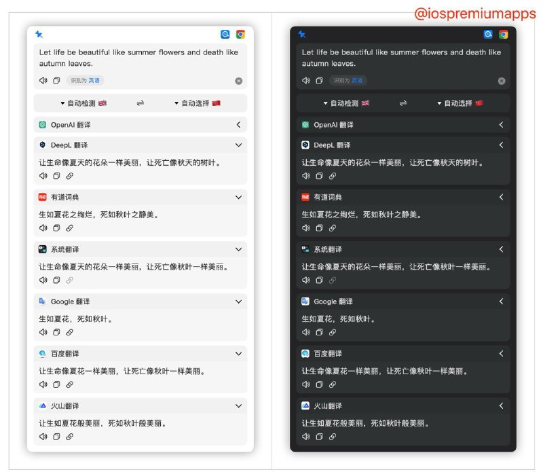Screen dimensions: 543x474
Task: Play audio of the DeepL translation
Action: 42,176
